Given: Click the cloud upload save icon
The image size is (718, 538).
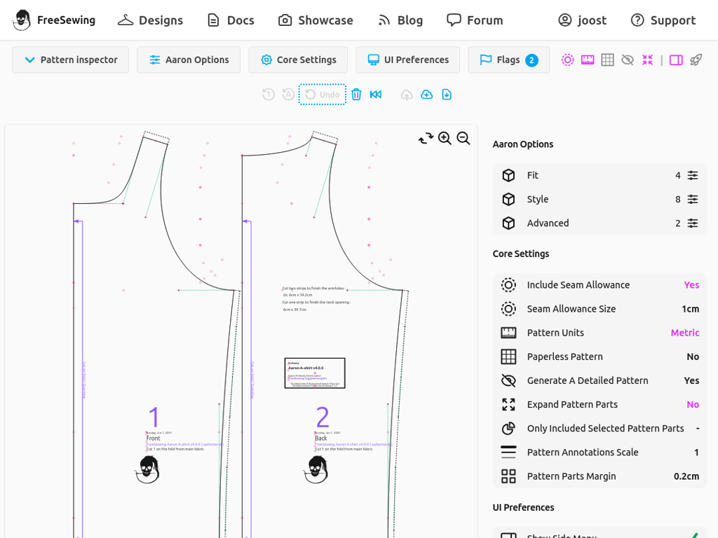Looking at the screenshot, I should click(x=407, y=95).
